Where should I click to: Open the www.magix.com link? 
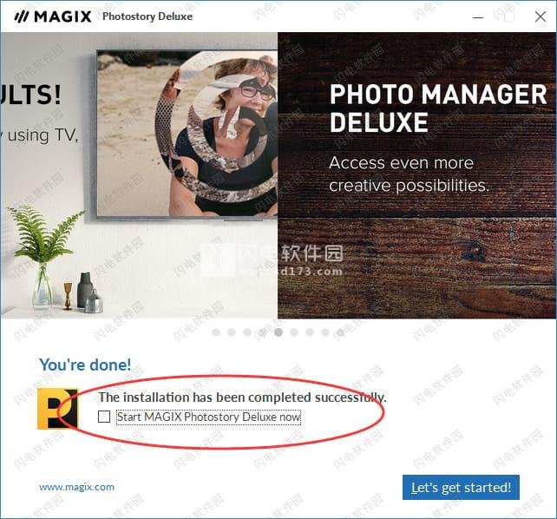tap(76, 487)
